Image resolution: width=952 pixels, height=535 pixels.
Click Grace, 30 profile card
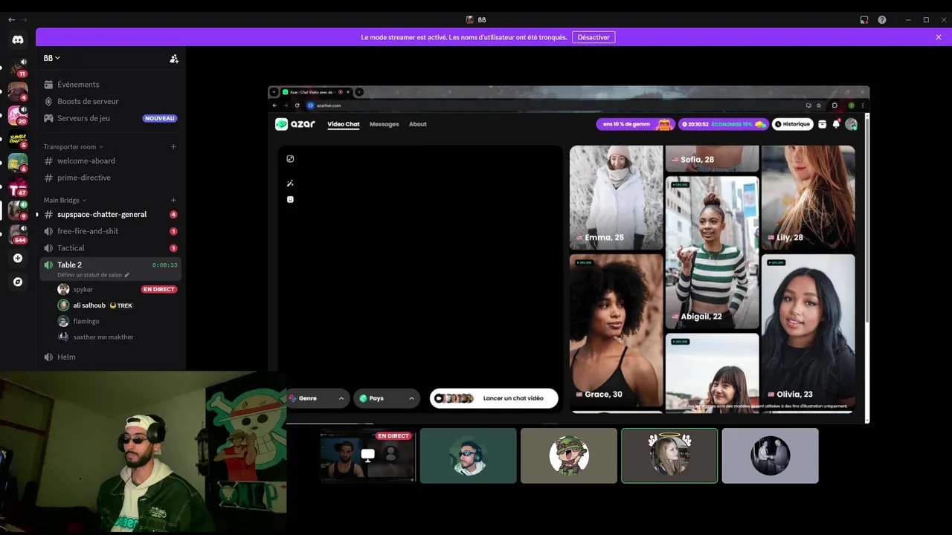[x=616, y=330]
